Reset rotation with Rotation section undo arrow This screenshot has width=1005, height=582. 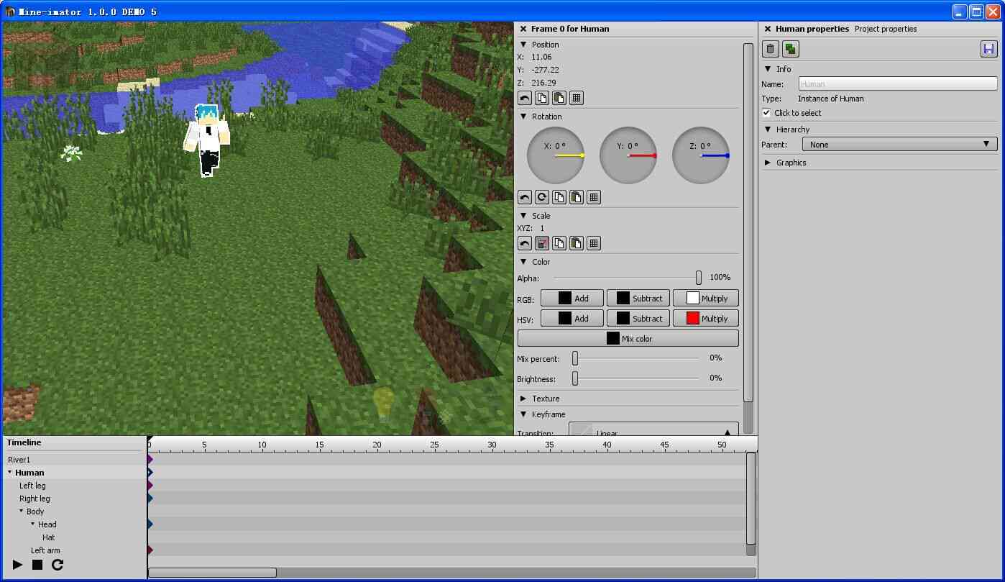click(525, 197)
